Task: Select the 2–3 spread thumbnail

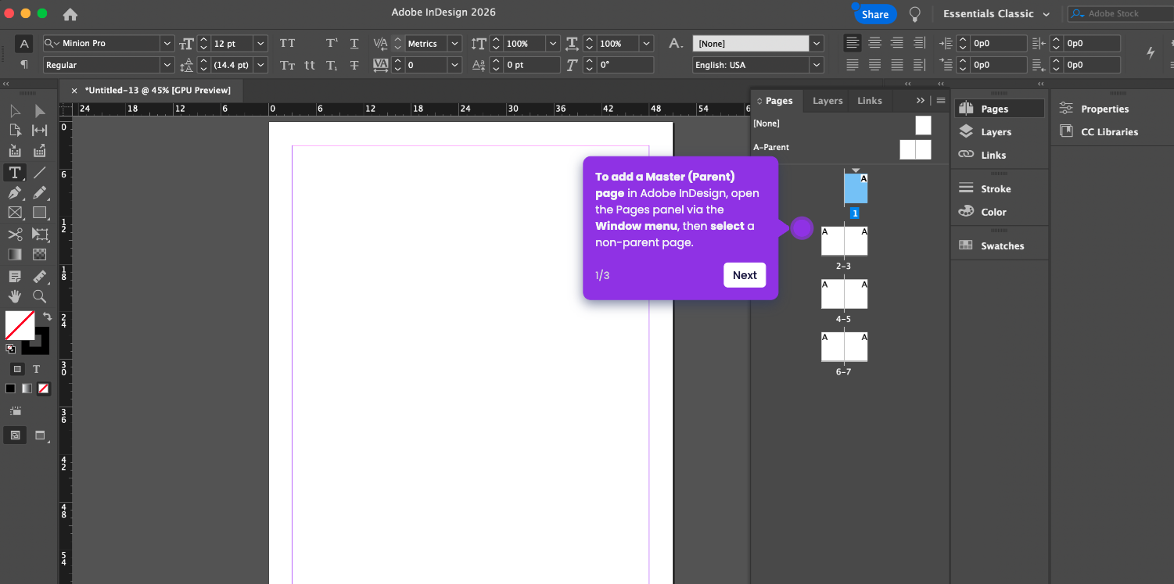Action: [844, 241]
